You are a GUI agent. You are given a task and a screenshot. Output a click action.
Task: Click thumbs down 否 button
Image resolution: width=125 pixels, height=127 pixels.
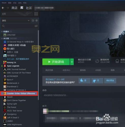pos(97,81)
